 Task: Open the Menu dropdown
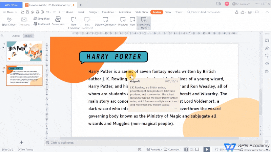click(x=10, y=12)
